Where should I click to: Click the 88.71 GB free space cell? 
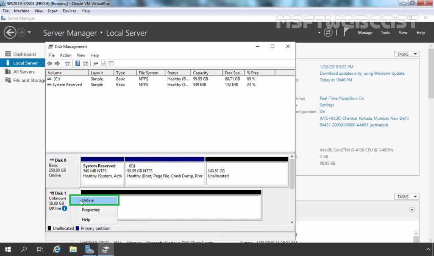coord(232,79)
